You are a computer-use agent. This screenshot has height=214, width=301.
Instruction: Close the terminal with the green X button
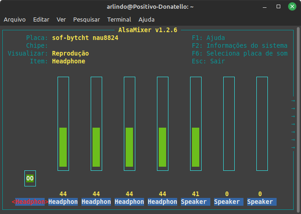(x=292, y=6)
